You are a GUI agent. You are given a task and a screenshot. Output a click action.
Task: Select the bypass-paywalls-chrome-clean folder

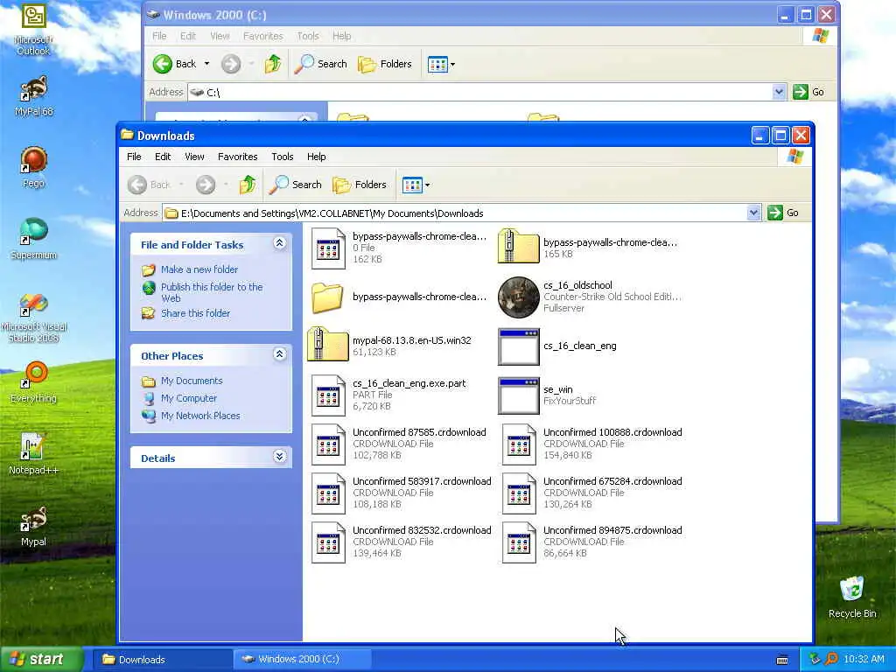pyautogui.click(x=399, y=297)
